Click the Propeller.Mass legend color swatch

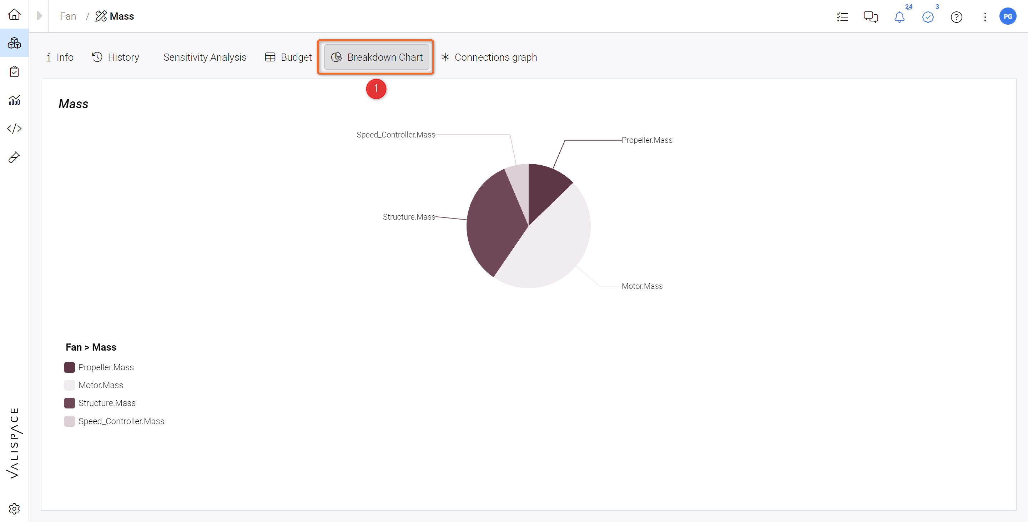[x=70, y=367]
